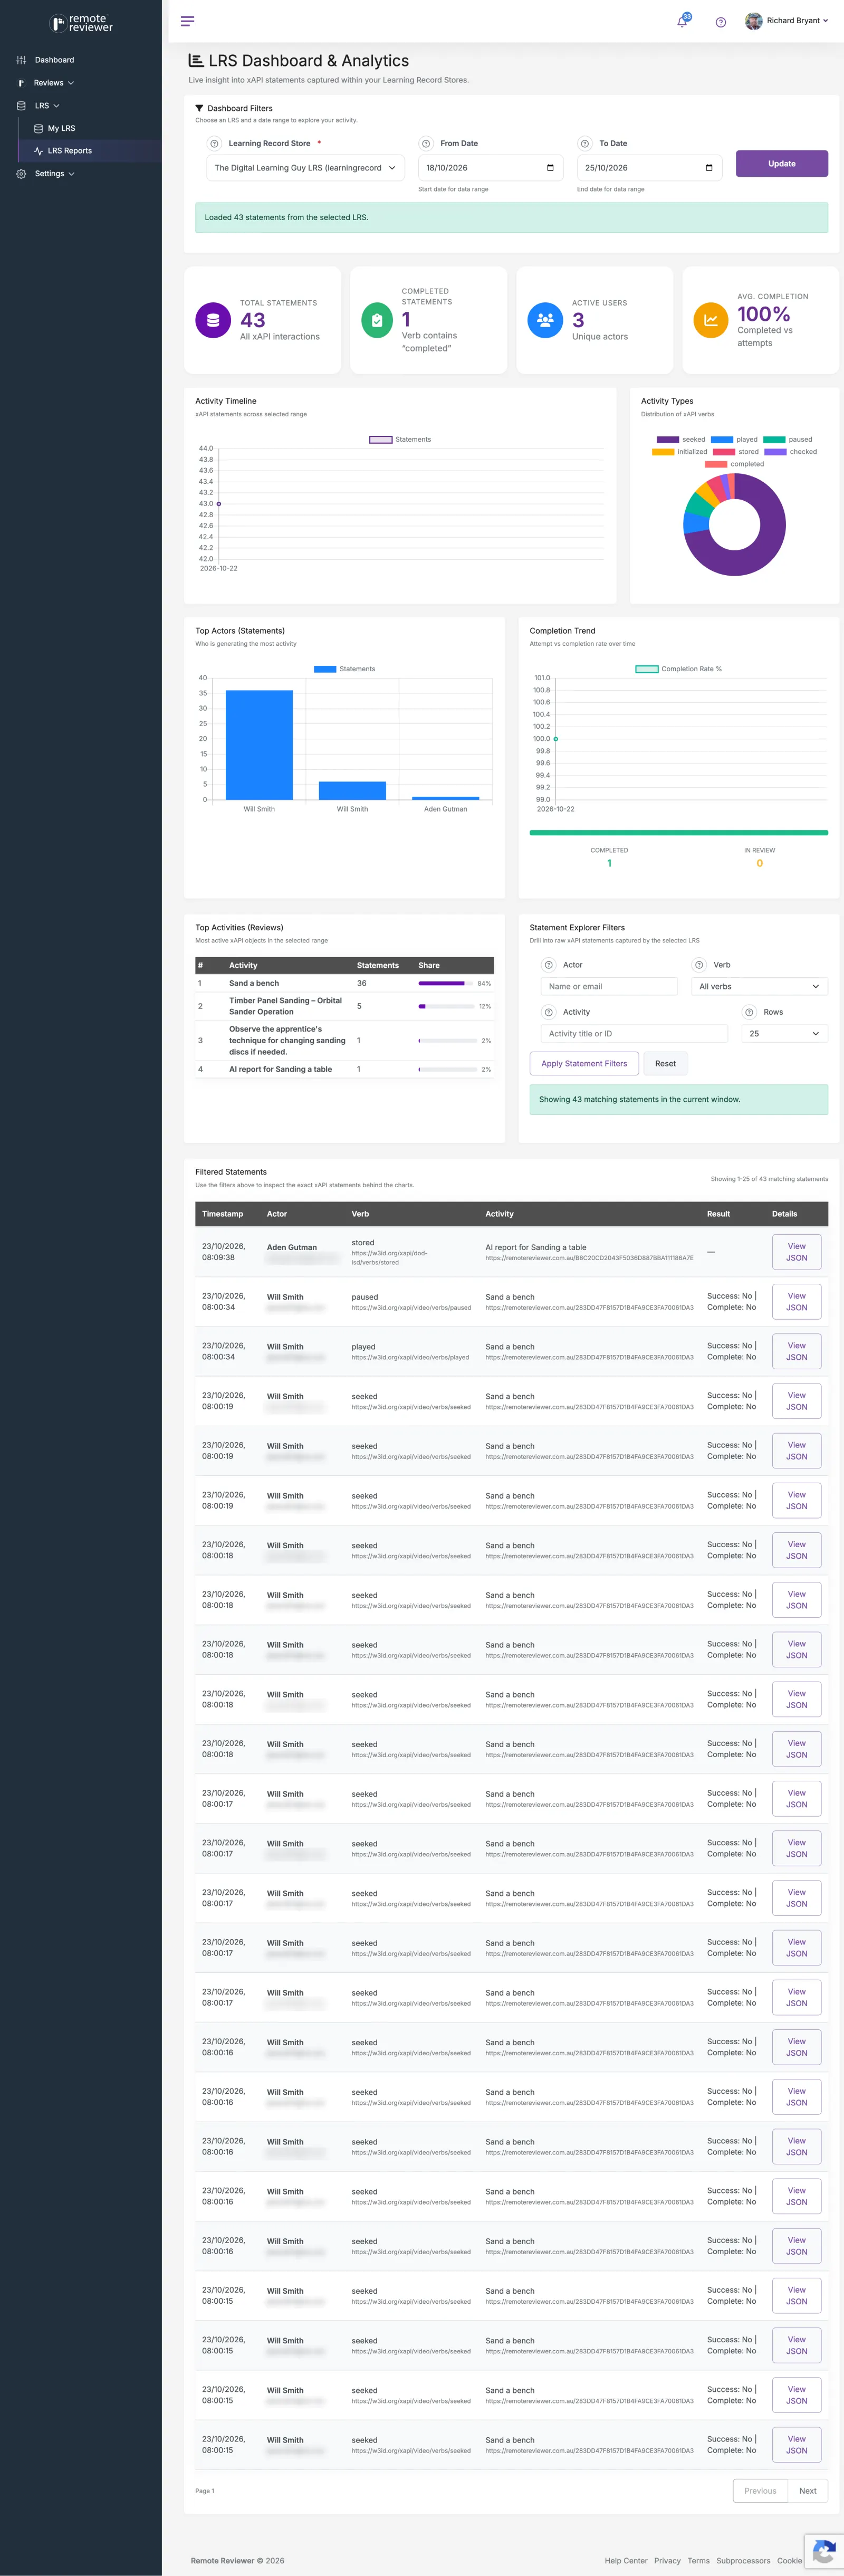The height and width of the screenshot is (2576, 844).
Task: Click the Active Users people icon
Action: point(545,321)
